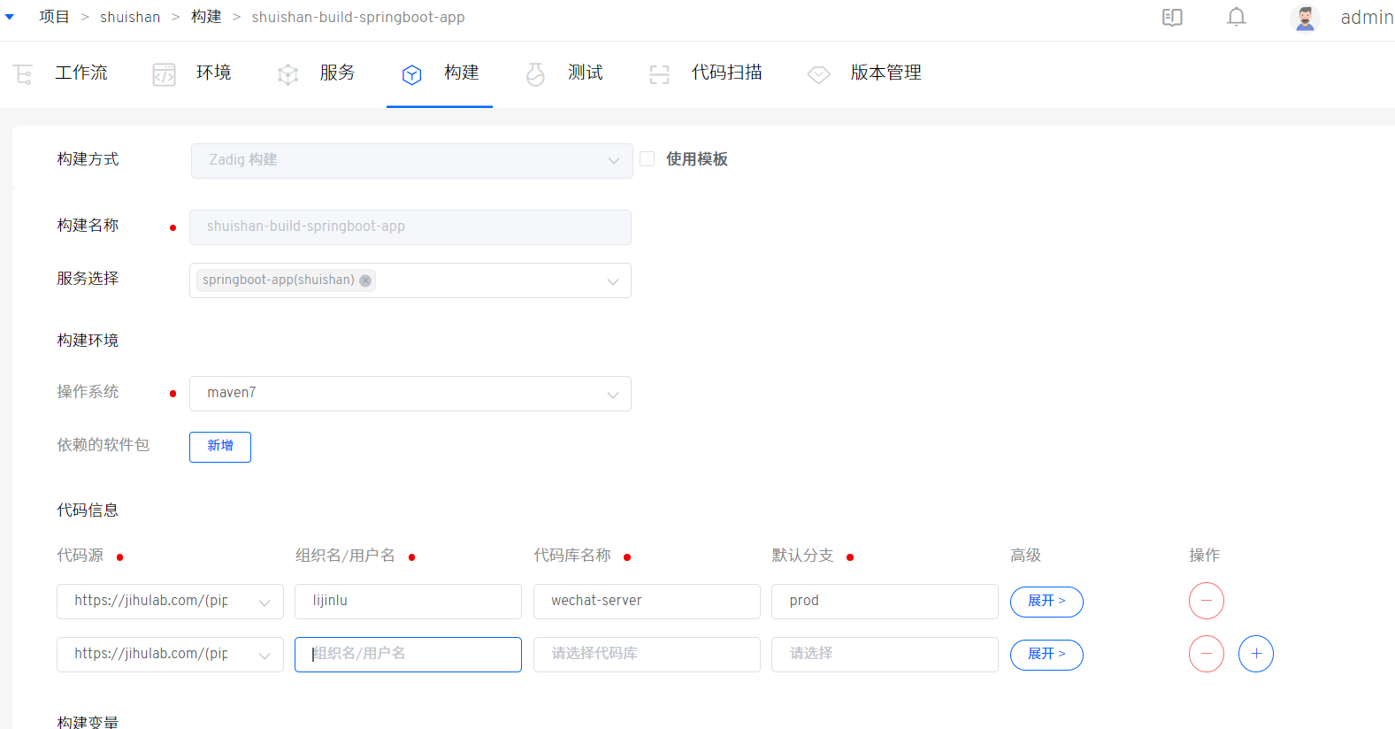The image size is (1395, 729).
Task: Switch to the 工作流 tab
Action: pyautogui.click(x=81, y=73)
